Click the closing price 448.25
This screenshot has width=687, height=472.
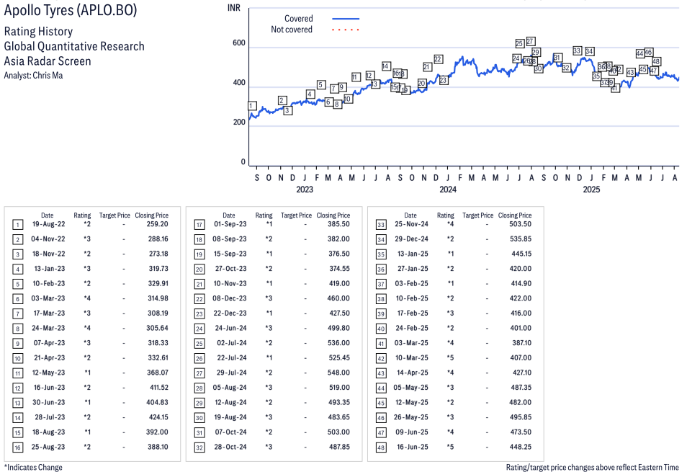pyautogui.click(x=521, y=447)
